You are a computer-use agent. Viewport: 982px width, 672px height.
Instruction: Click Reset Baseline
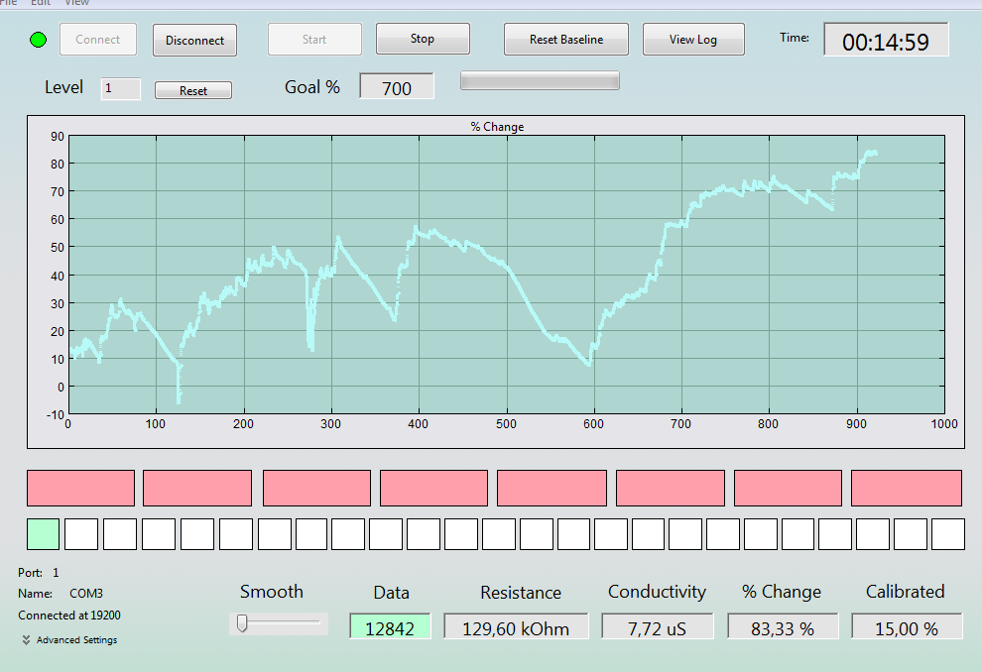point(566,40)
